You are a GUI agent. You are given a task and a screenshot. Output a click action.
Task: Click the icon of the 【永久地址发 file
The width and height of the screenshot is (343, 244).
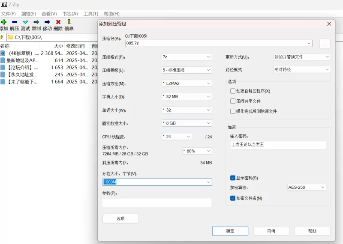point(3,74)
